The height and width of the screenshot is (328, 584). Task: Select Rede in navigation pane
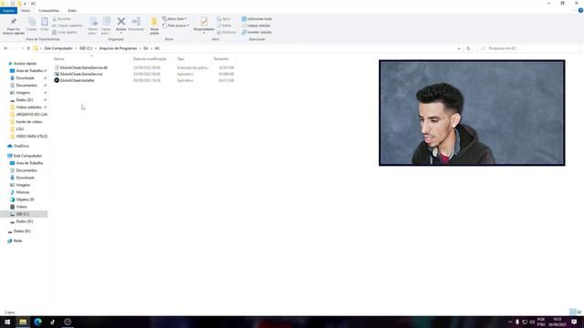pyautogui.click(x=17, y=241)
